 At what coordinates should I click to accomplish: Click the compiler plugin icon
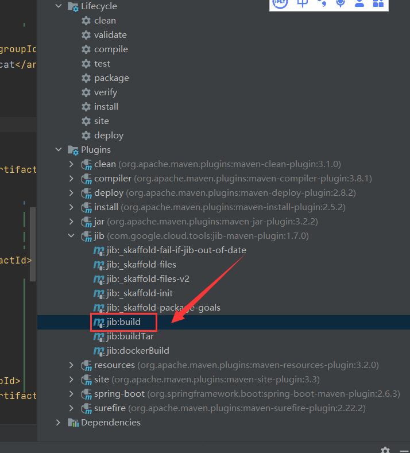click(x=86, y=179)
